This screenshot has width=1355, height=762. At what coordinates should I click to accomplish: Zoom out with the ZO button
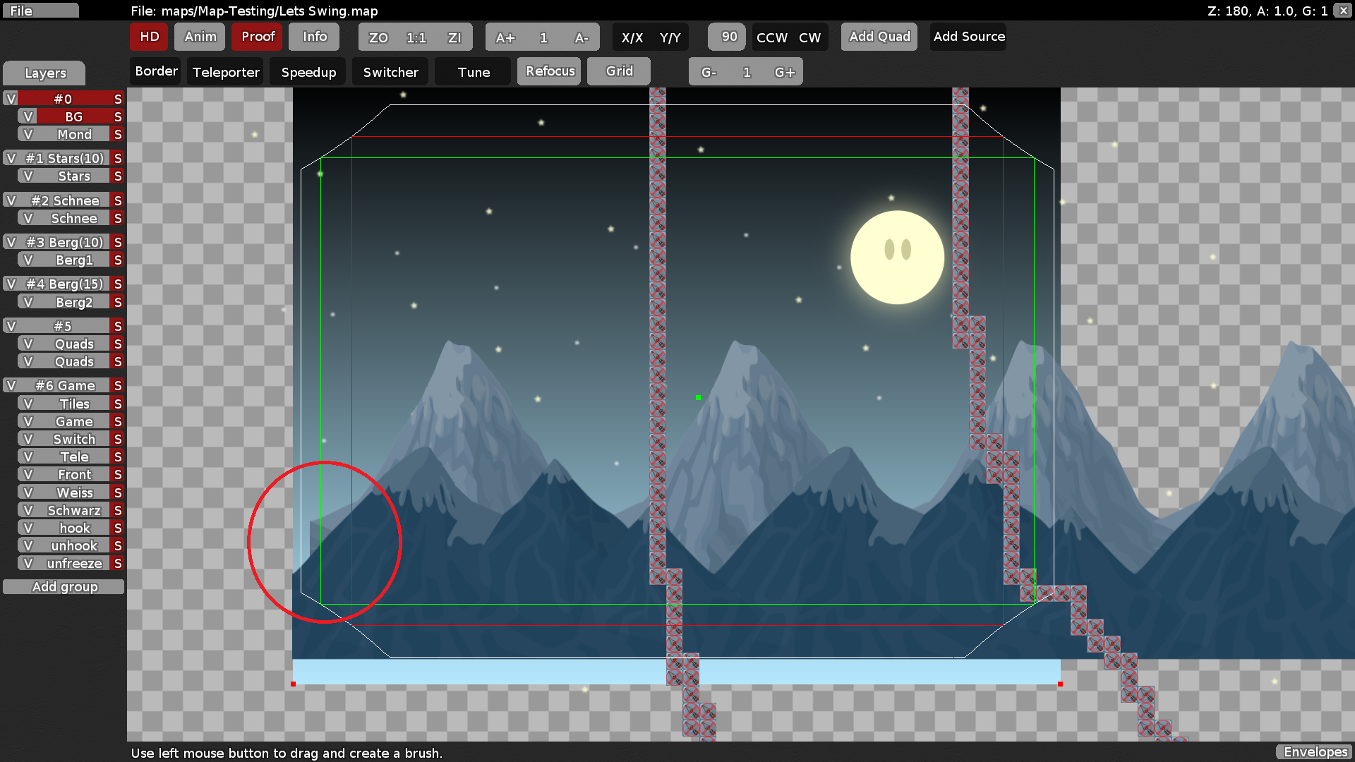coord(378,37)
